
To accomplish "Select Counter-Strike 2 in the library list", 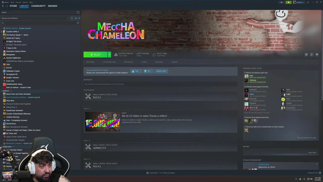I will click(x=12, y=32).
